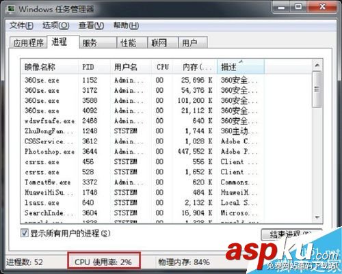Minimize the Task Manager window
Image resolution: width=342 pixels, height=274 pixels.
tap(281, 7)
